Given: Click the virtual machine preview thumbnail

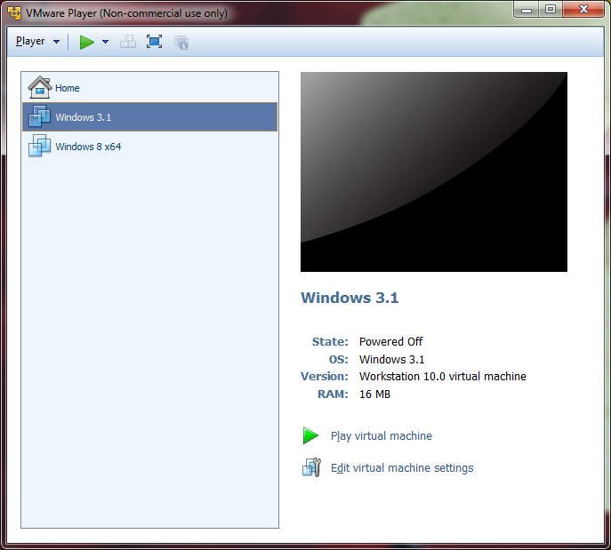Looking at the screenshot, I should (433, 171).
